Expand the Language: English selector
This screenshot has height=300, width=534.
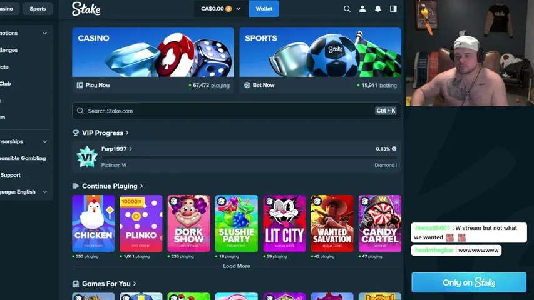(45, 192)
